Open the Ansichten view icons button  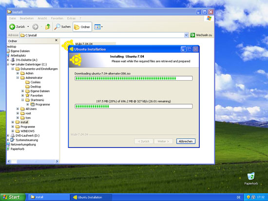tap(98, 27)
